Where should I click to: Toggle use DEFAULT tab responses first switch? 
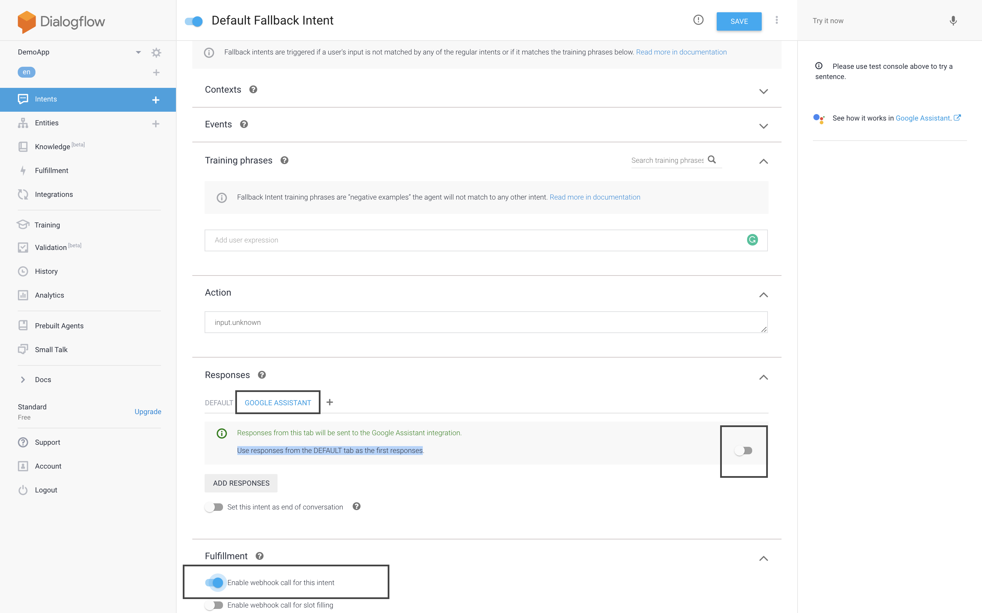tap(743, 451)
